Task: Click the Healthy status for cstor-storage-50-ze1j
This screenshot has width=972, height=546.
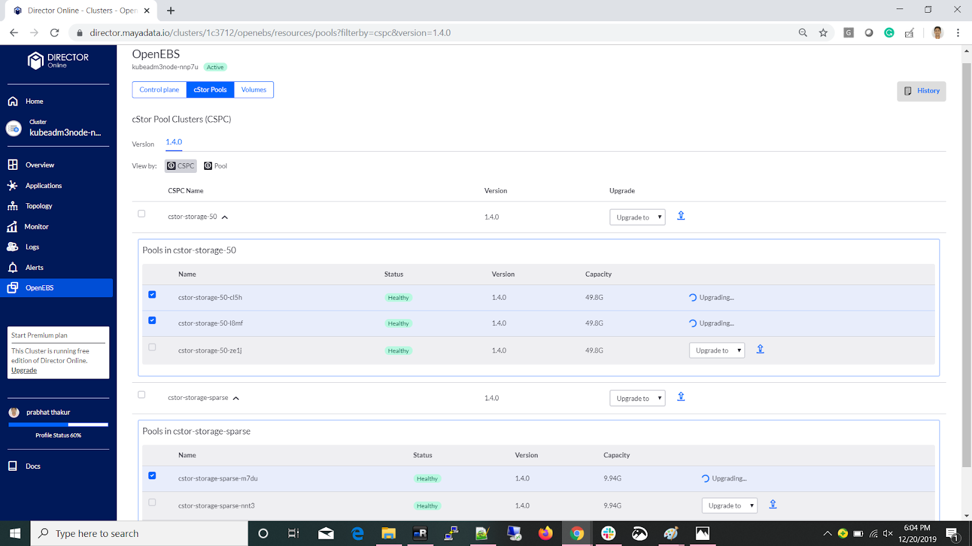Action: (x=399, y=351)
